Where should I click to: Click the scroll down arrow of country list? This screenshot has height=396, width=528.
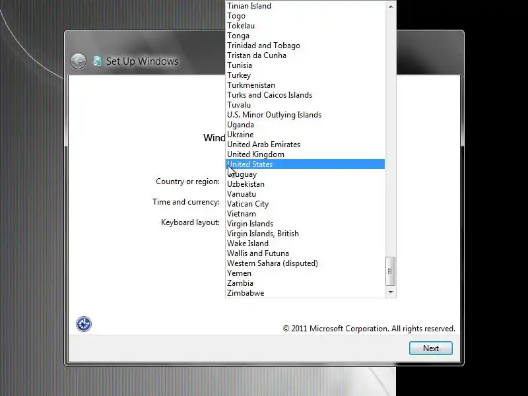click(x=391, y=292)
